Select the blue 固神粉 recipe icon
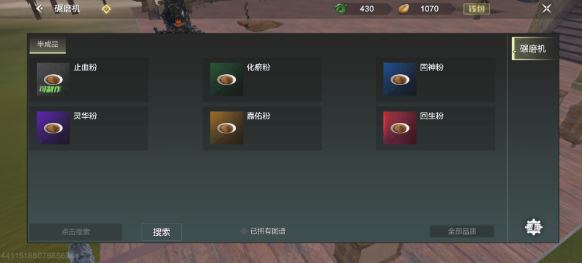 (x=400, y=79)
